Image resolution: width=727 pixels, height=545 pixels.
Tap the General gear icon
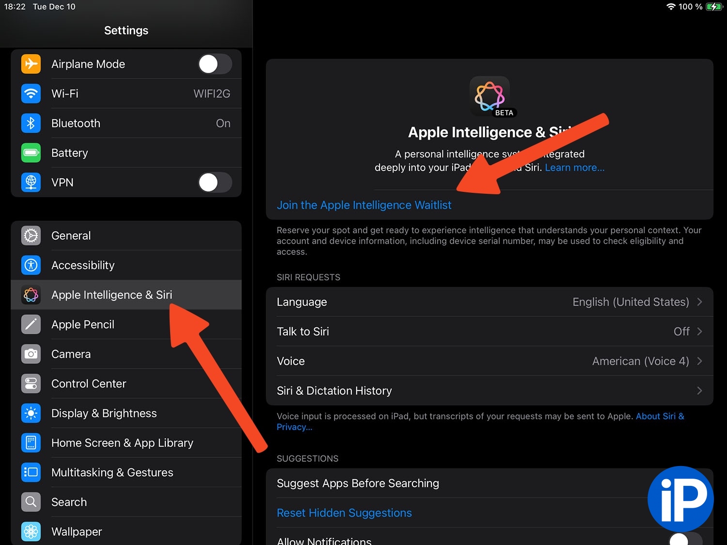tap(31, 235)
